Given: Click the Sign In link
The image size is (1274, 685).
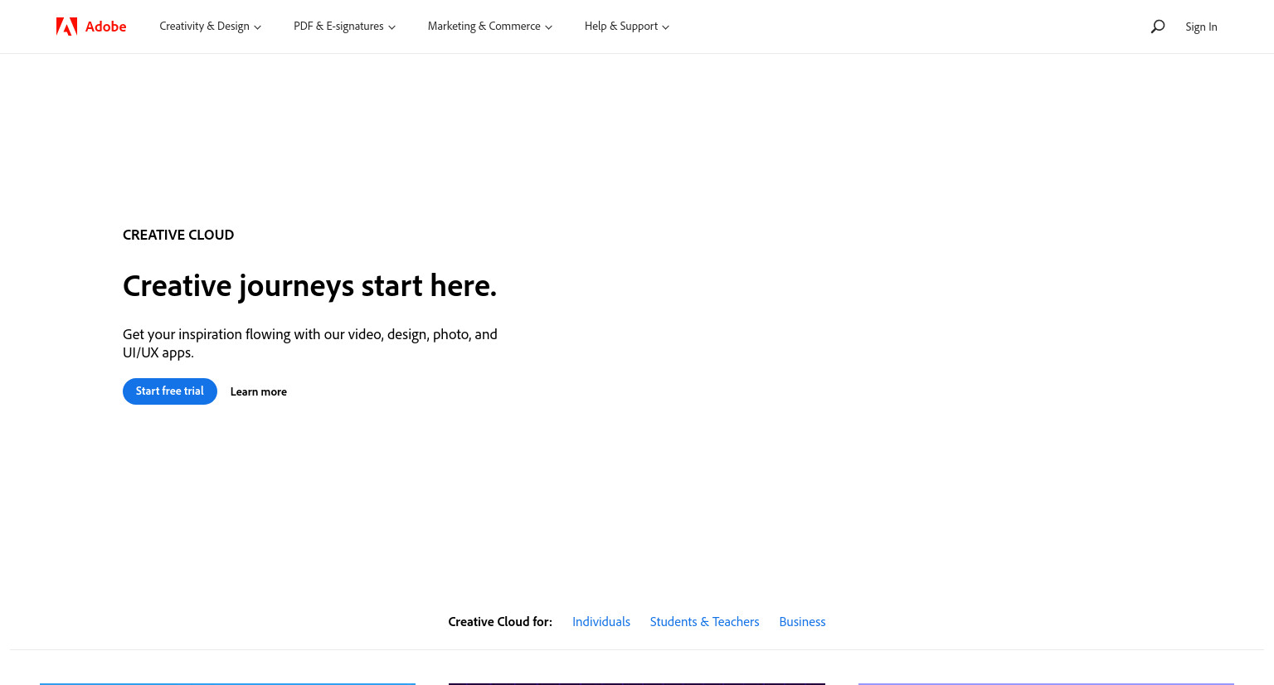Looking at the screenshot, I should coord(1201,27).
